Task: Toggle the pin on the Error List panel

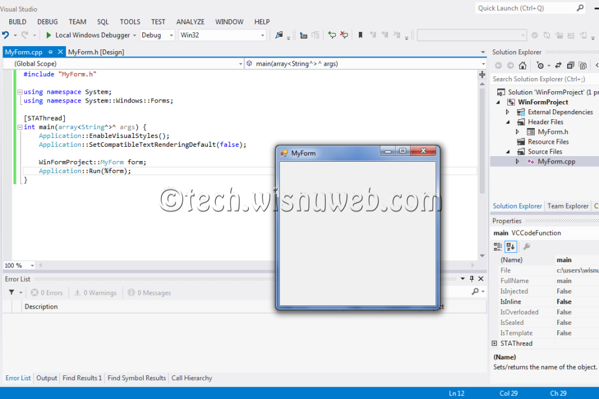Action: [472, 278]
